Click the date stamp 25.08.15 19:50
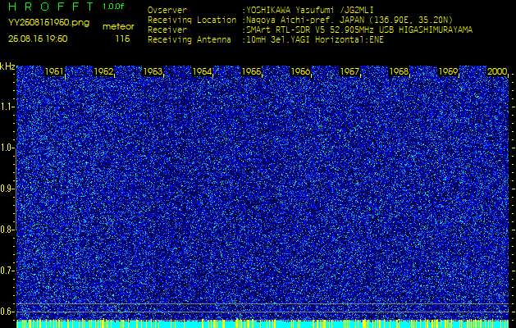The image size is (516, 328). point(38,39)
